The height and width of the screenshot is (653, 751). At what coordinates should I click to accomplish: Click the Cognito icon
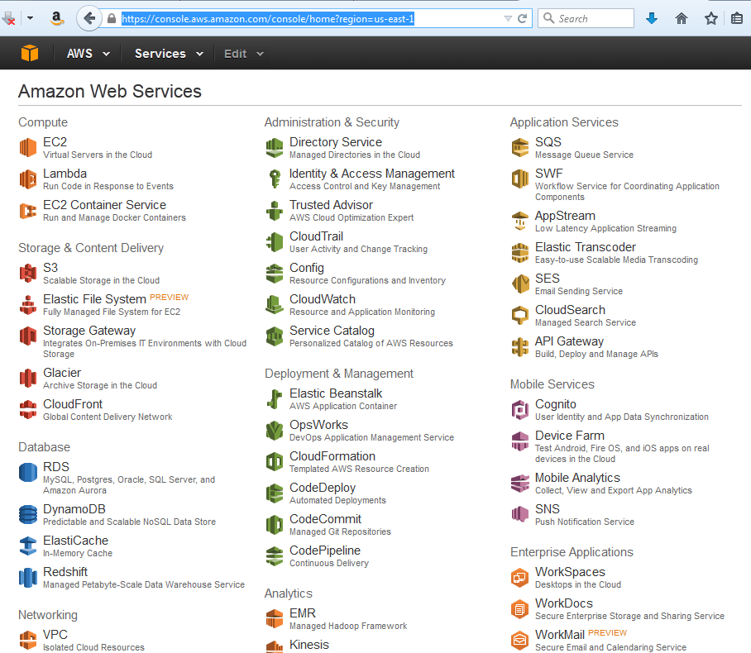(520, 410)
